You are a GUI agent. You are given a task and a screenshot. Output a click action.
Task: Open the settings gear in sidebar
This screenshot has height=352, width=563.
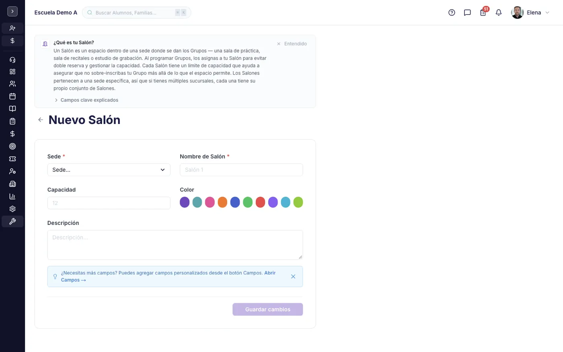12,209
